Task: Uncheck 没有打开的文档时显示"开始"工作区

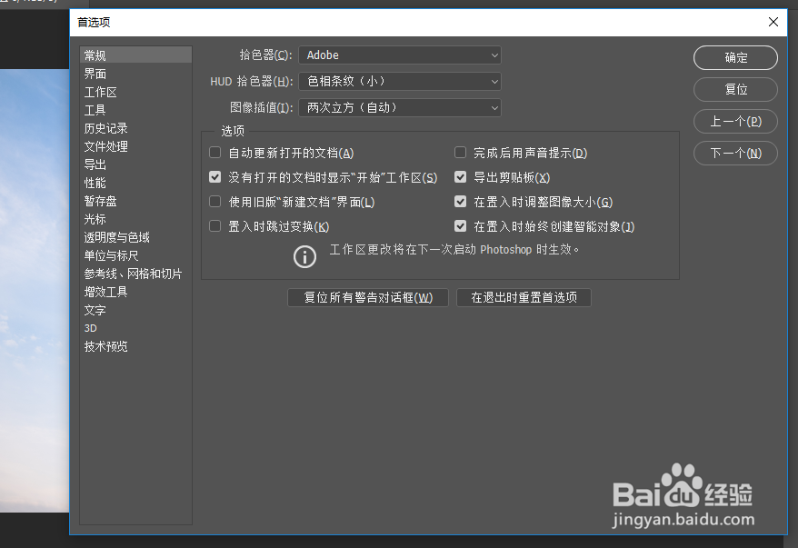Action: [215, 177]
